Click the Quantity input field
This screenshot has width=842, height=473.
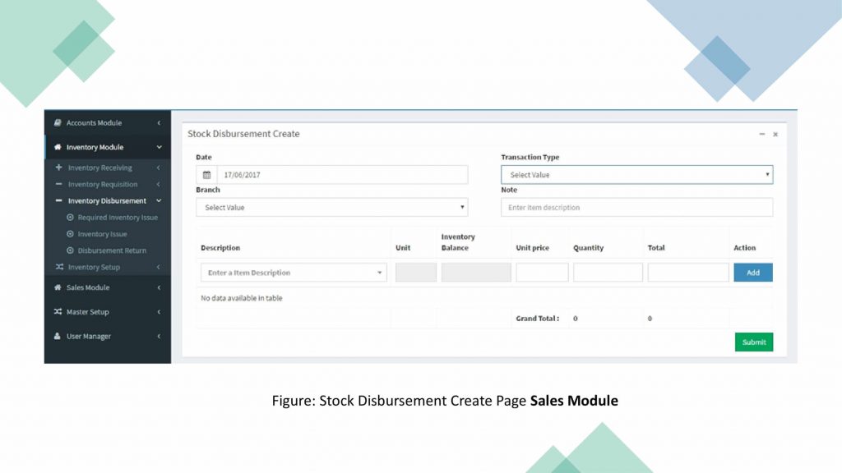[608, 273]
